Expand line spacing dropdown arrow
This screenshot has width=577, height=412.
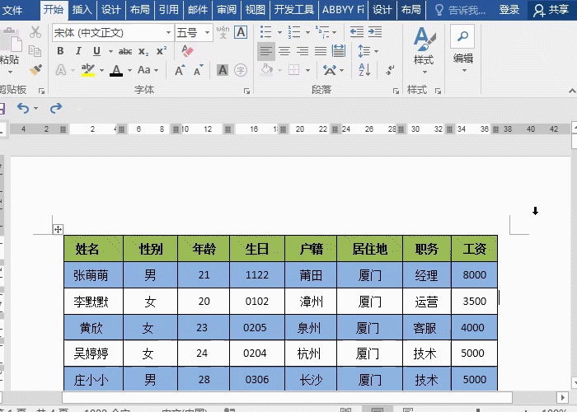point(376,51)
